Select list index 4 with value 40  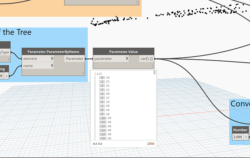tap(104, 94)
